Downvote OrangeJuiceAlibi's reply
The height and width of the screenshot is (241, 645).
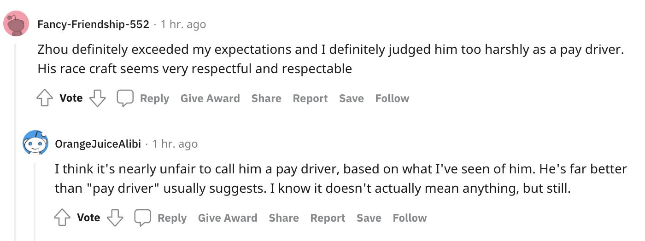tap(115, 218)
